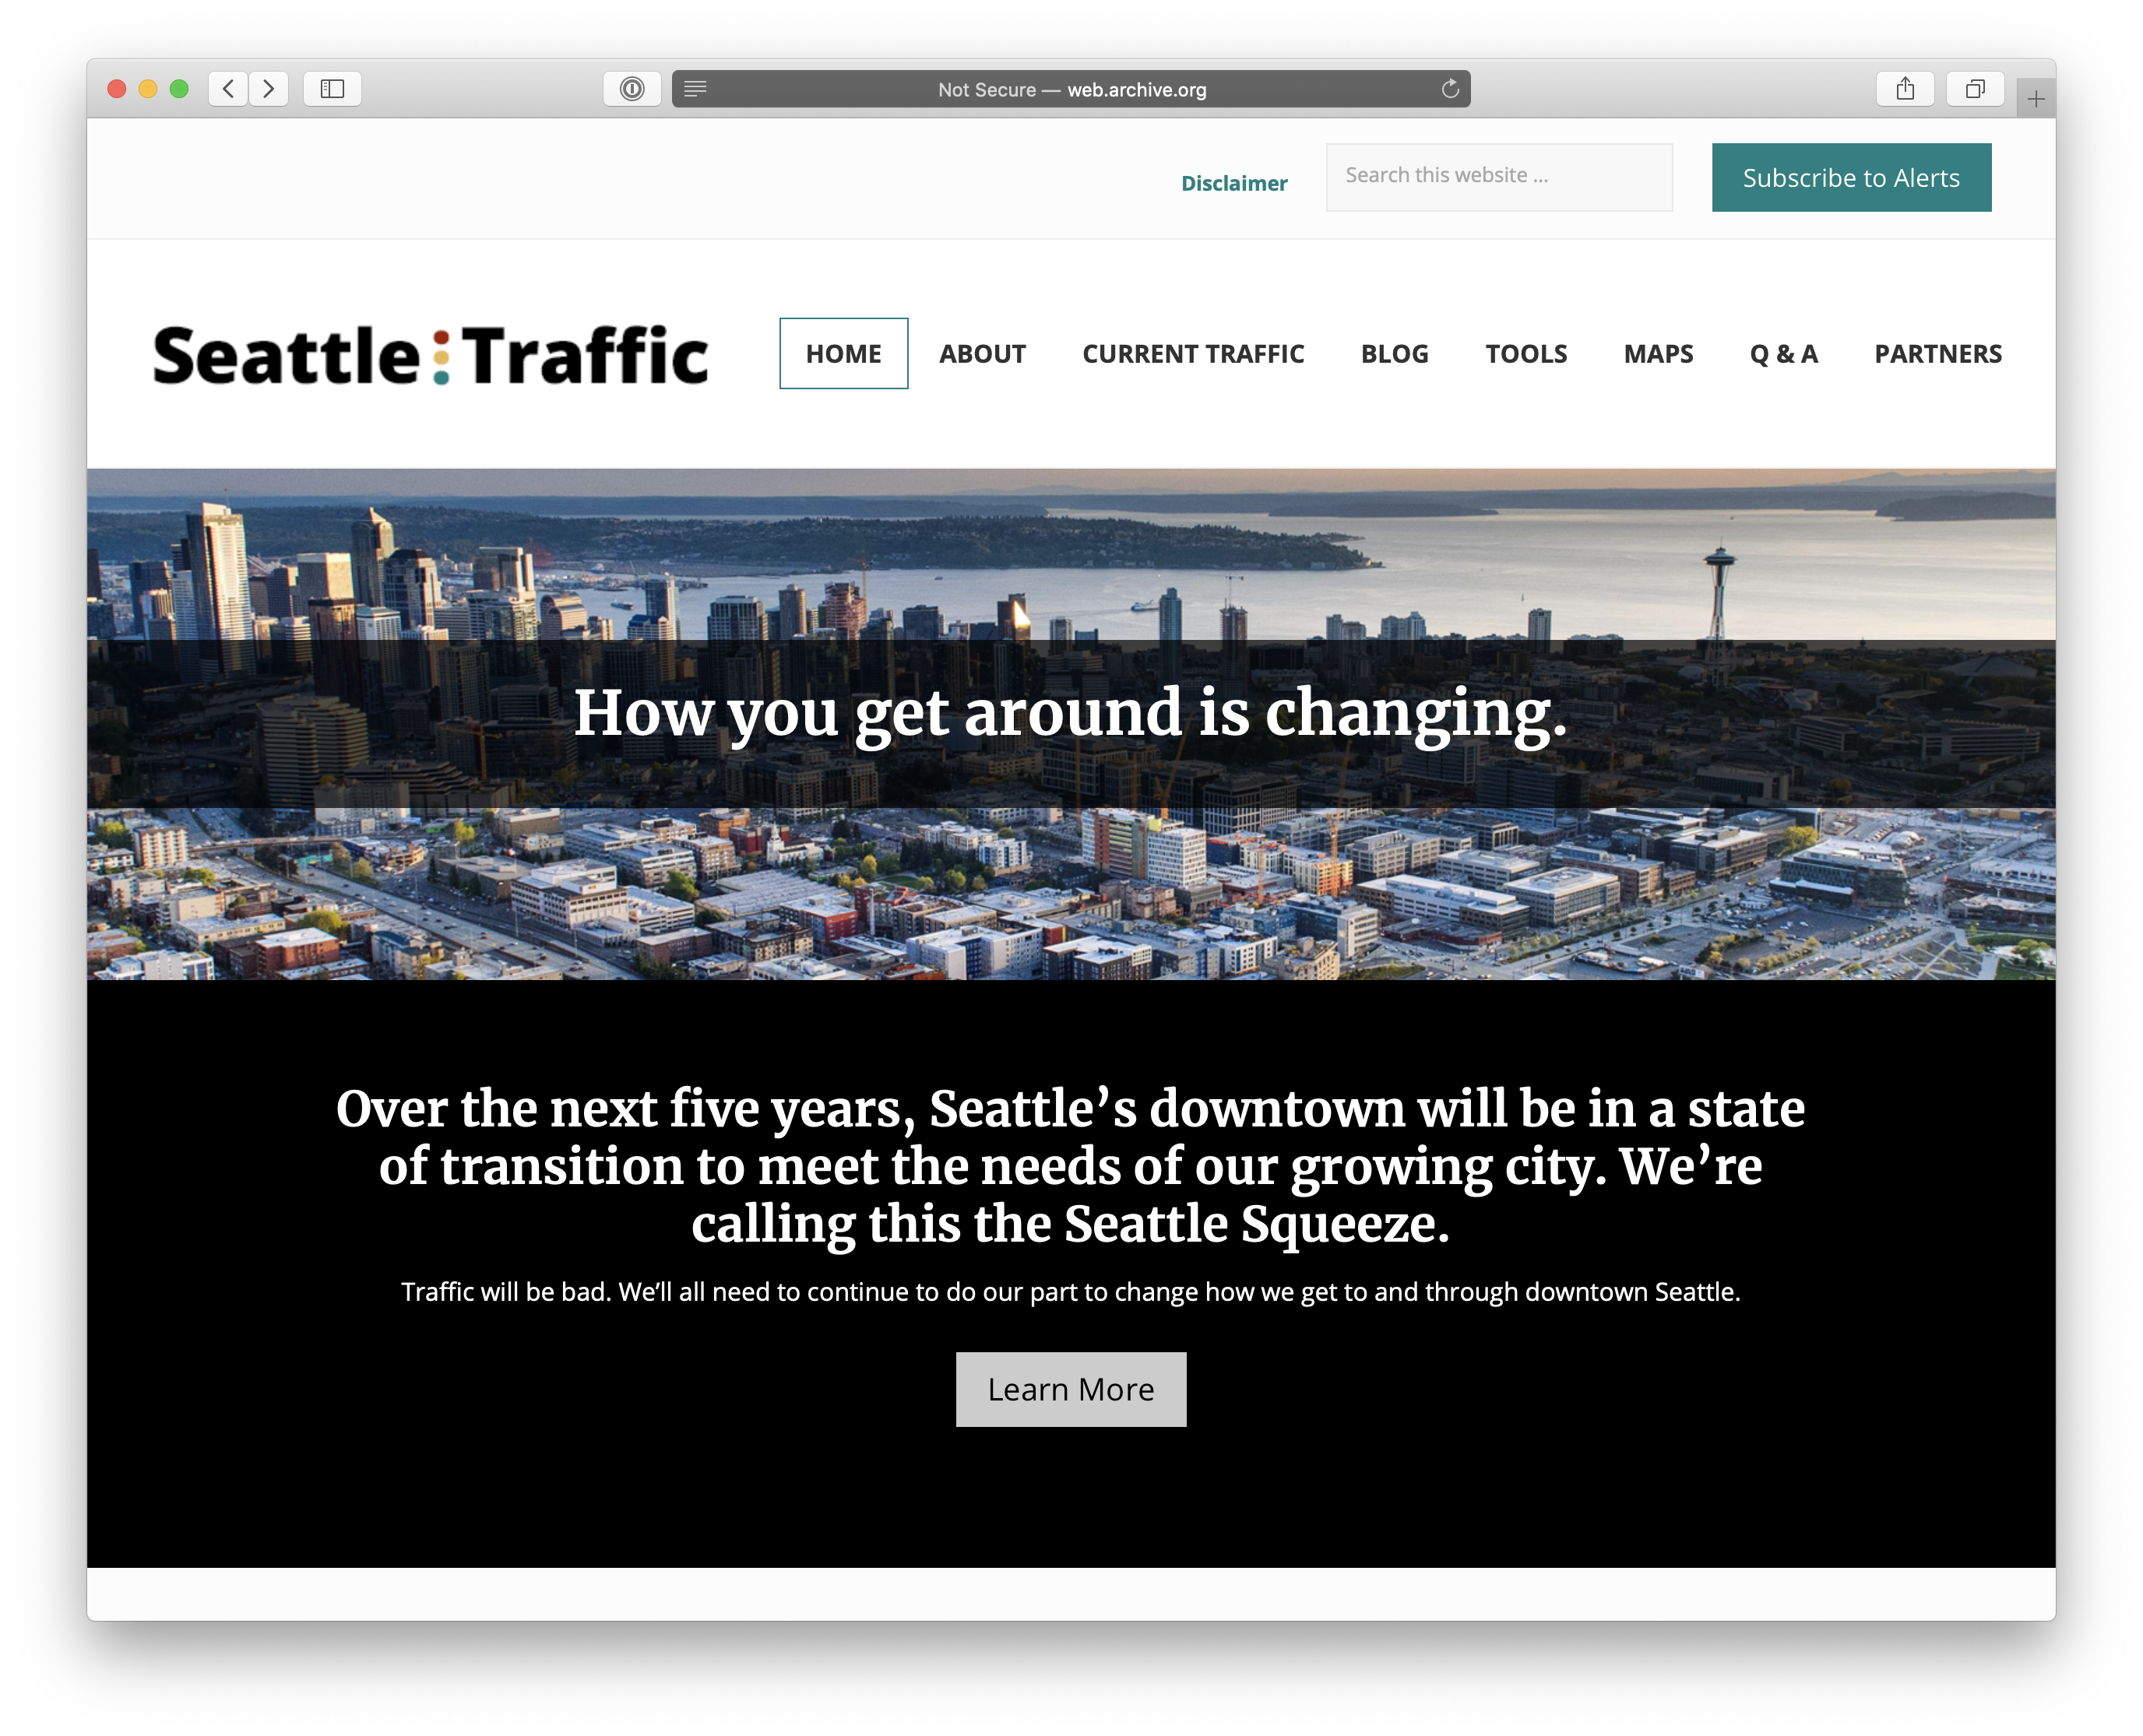Select the Blog tab in navigation
The width and height of the screenshot is (2143, 1736).
coord(1394,353)
